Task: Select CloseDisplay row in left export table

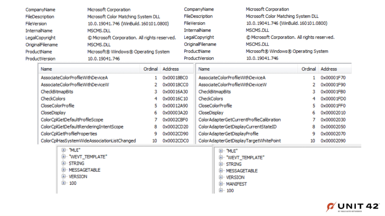Action: [116, 113]
